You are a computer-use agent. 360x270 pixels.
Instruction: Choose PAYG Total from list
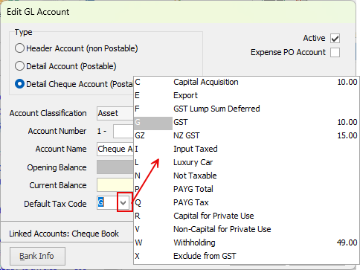click(x=246, y=189)
